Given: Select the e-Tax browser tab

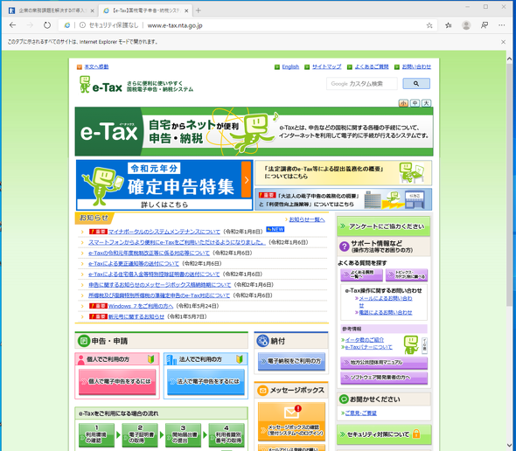Looking at the screenshot, I should click(x=146, y=10).
